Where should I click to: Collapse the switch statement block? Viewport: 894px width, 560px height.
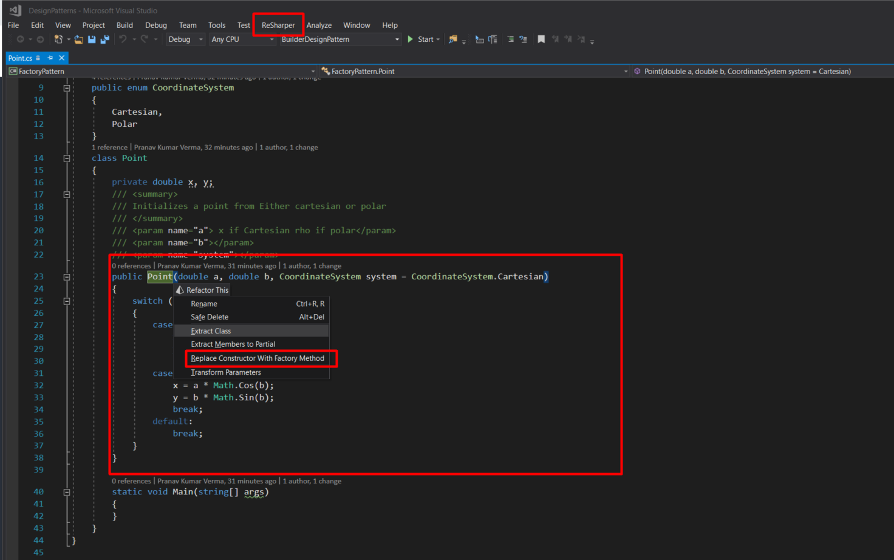67,301
